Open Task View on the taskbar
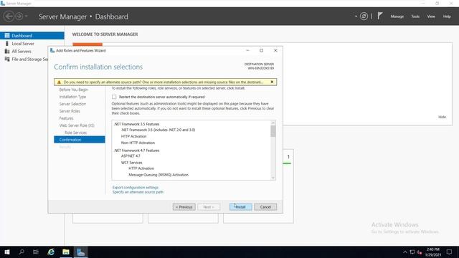The height and width of the screenshot is (258, 459). [36, 252]
